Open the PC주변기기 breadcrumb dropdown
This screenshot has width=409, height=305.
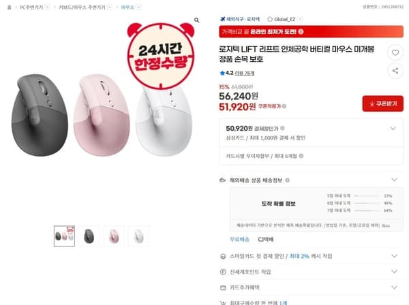pyautogui.click(x=47, y=7)
